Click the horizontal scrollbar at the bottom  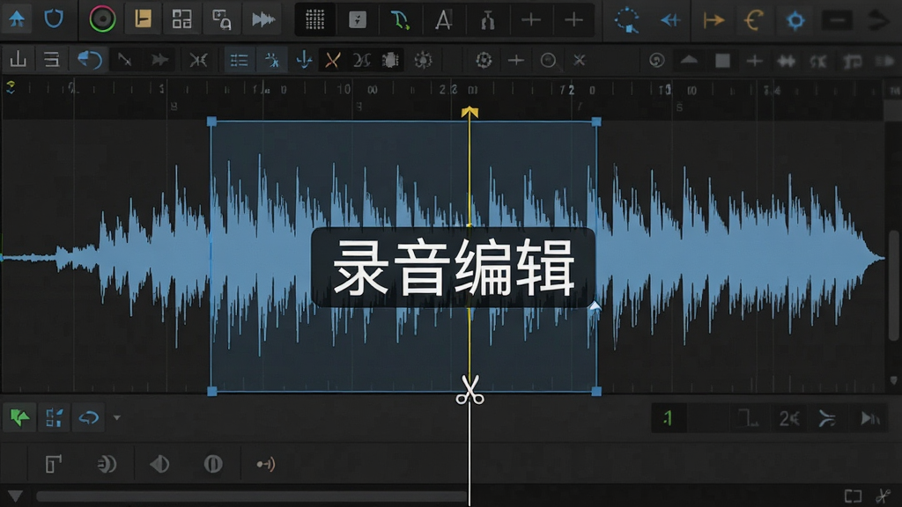pos(253,496)
